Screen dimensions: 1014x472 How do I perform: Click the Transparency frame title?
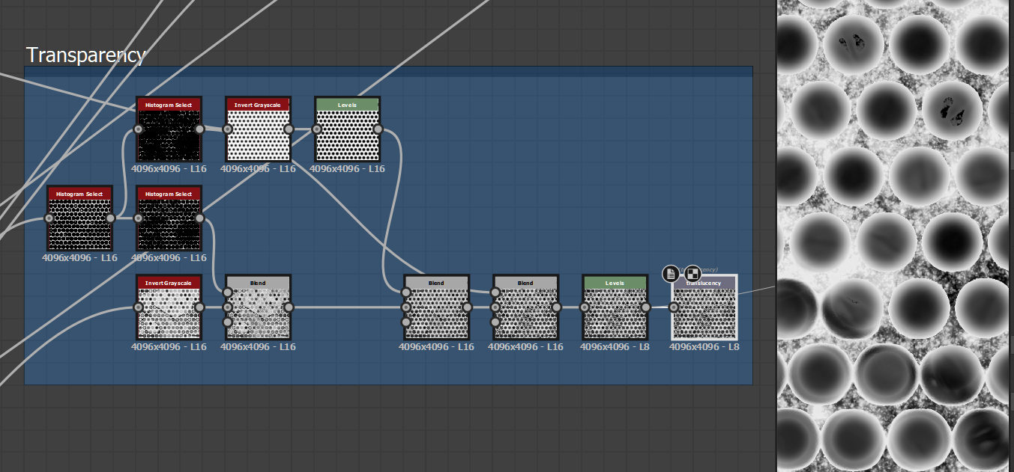pyautogui.click(x=85, y=55)
